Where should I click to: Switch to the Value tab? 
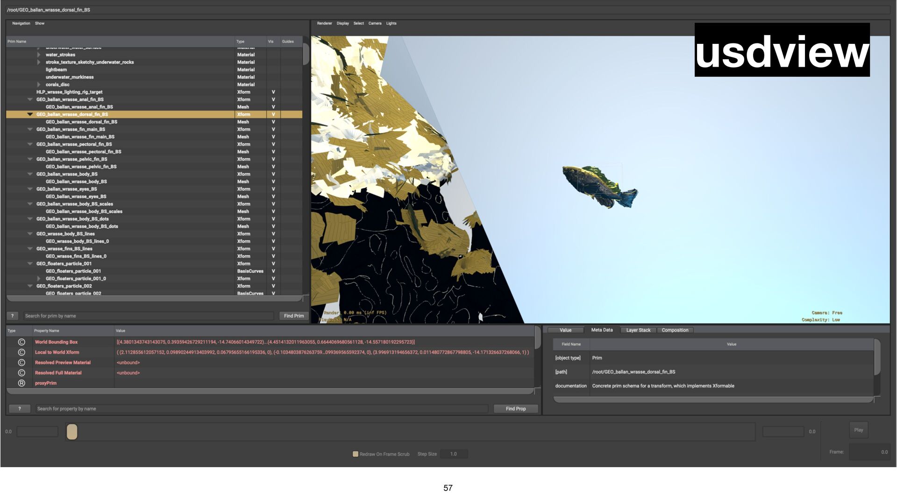(x=565, y=330)
